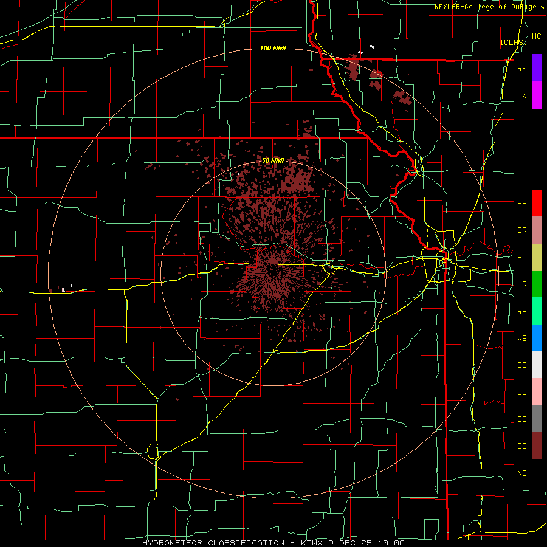The width and height of the screenshot is (547, 547).
Task: Click the 'GR' legend label
Action: (x=521, y=230)
